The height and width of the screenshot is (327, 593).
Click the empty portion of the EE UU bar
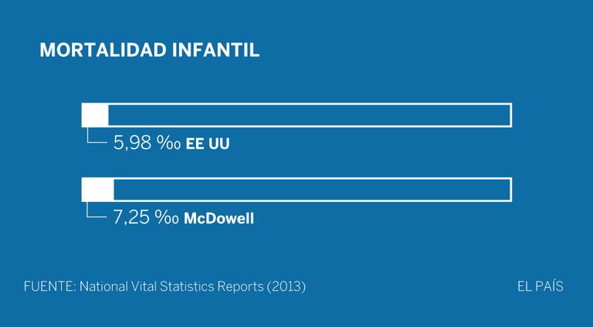pos(309,114)
